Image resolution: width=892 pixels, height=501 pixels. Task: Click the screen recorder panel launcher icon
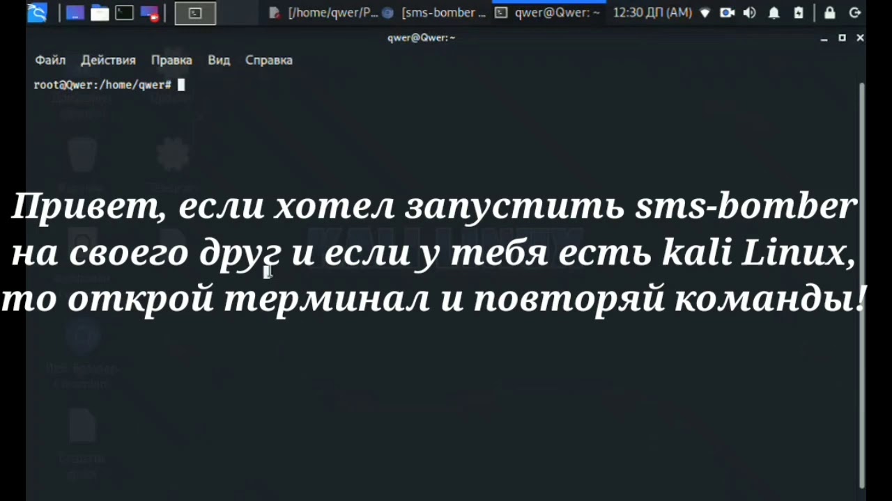tap(149, 13)
